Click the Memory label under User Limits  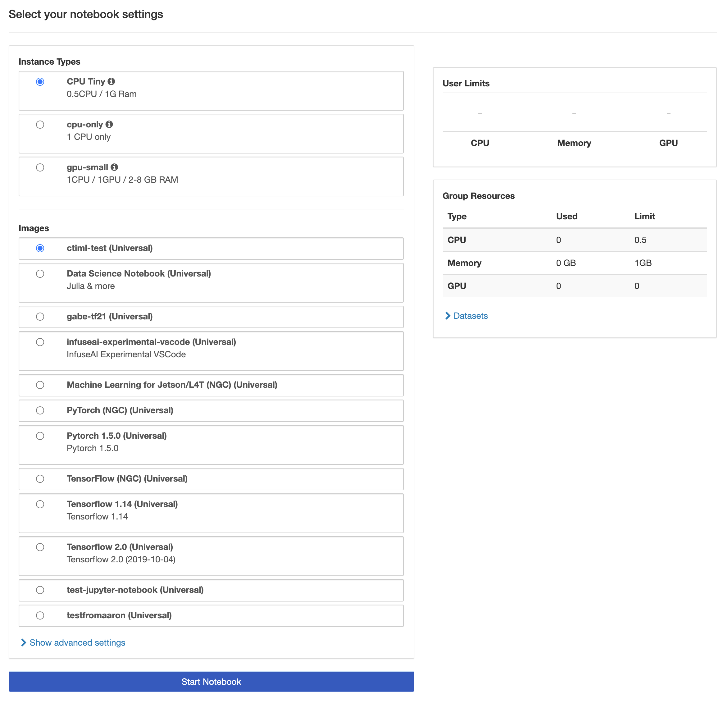574,143
